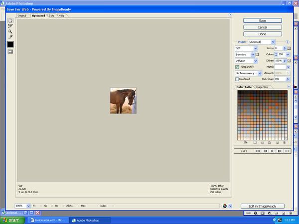Switch to the Image Size tab

coord(262,87)
